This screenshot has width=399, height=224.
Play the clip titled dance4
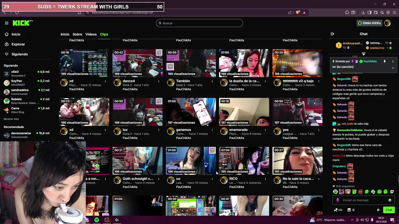coord(137,63)
